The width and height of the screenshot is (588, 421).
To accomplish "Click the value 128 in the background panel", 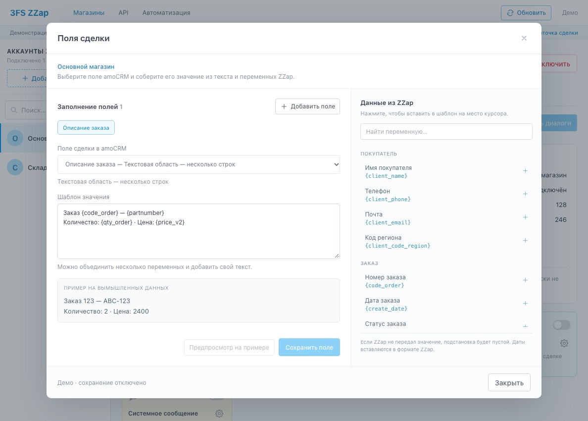I will coord(561,205).
